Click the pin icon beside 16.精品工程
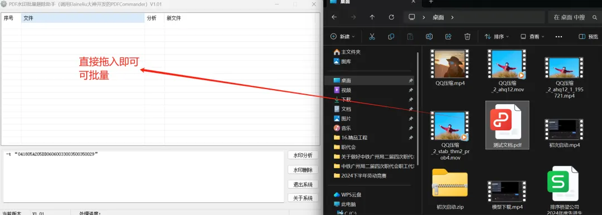Image resolution: width=602 pixels, height=215 pixels. click(411, 138)
